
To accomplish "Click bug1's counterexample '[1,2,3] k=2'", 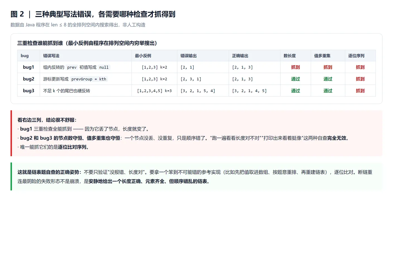I will pos(154,67).
